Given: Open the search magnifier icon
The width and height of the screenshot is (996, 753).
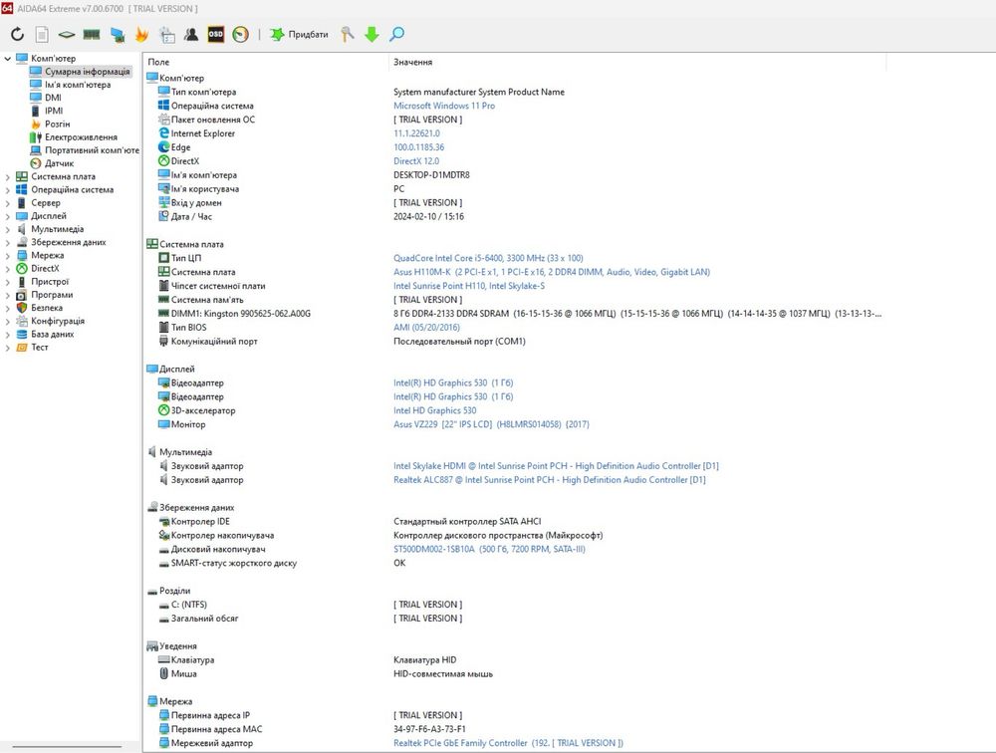Looking at the screenshot, I should coord(397,34).
